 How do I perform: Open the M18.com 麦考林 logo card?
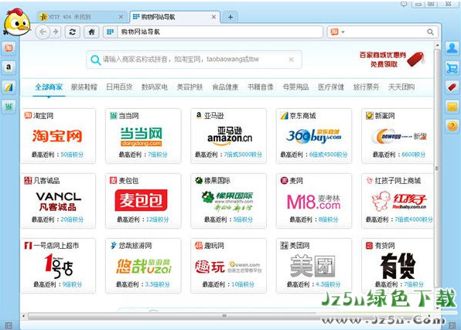click(313, 202)
